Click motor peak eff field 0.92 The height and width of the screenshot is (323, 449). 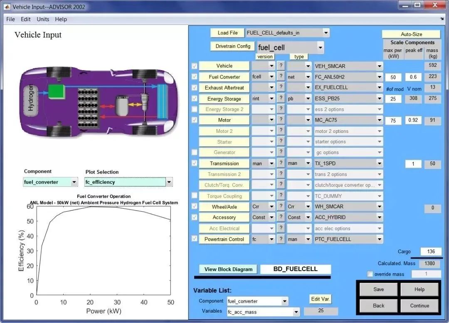pos(413,120)
